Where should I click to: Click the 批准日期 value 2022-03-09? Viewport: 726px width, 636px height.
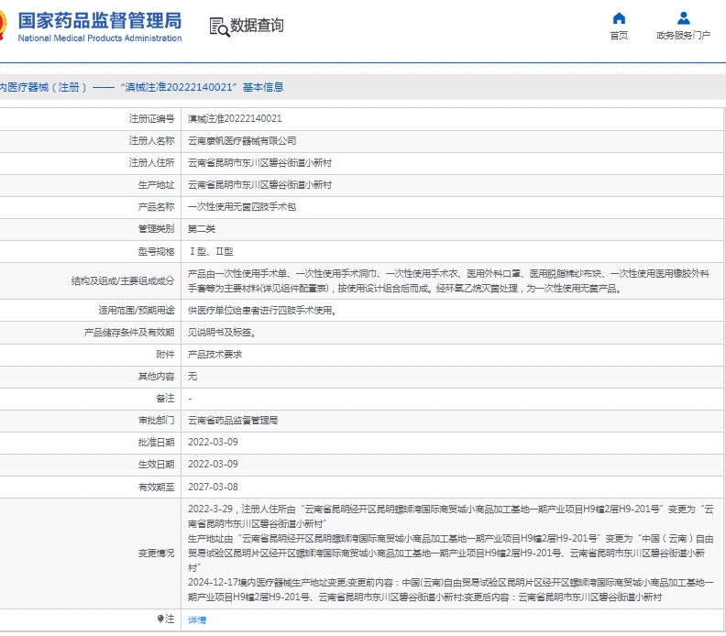pyautogui.click(x=213, y=442)
